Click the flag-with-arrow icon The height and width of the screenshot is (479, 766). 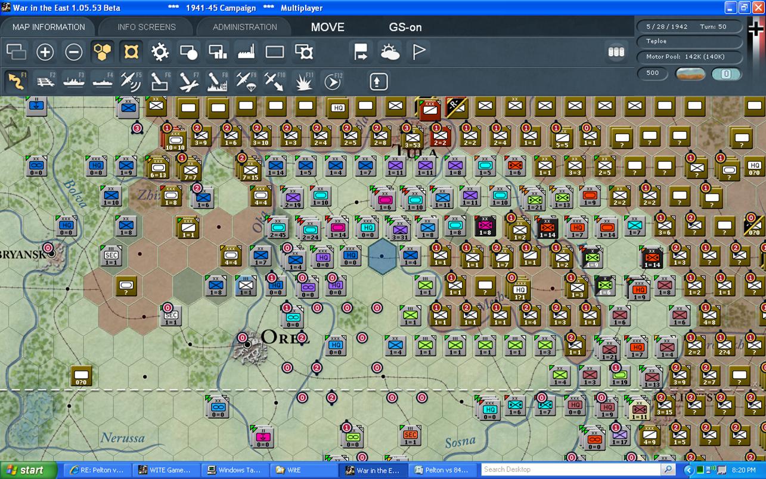pyautogui.click(x=361, y=52)
